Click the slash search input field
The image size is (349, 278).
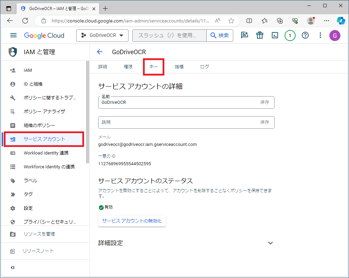coord(170,36)
